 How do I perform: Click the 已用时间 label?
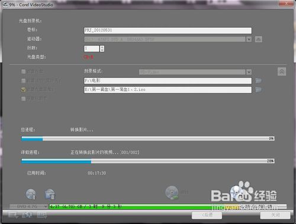[x=37, y=173]
